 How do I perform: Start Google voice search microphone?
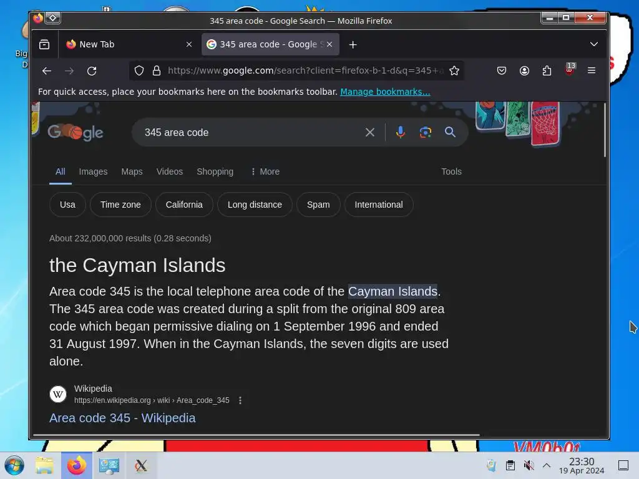point(401,132)
